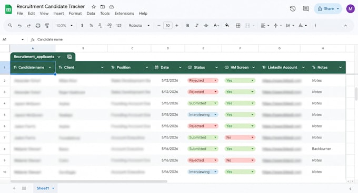Open the zoom level 100% dropdown

click(64, 26)
